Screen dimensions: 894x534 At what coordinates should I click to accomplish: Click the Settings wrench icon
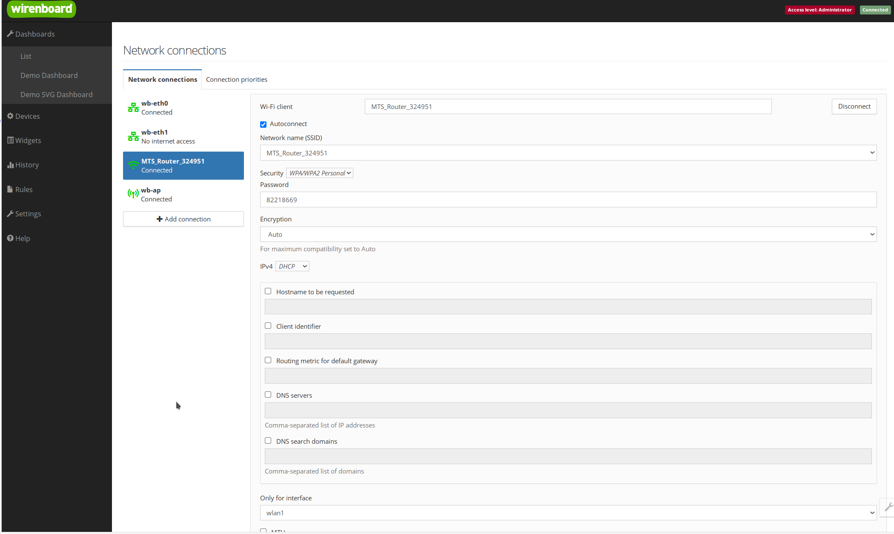point(10,213)
